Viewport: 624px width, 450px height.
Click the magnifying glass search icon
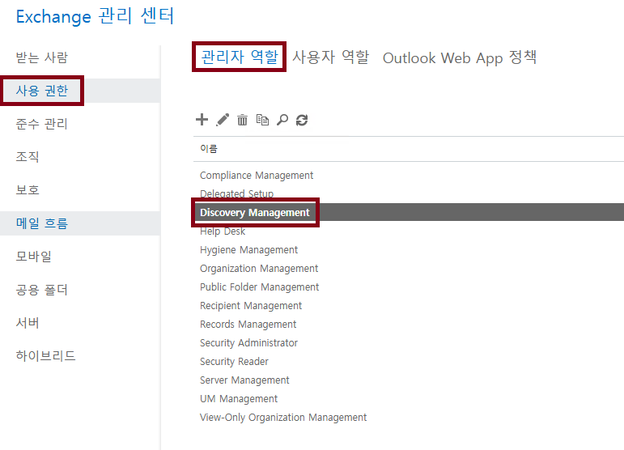click(282, 120)
